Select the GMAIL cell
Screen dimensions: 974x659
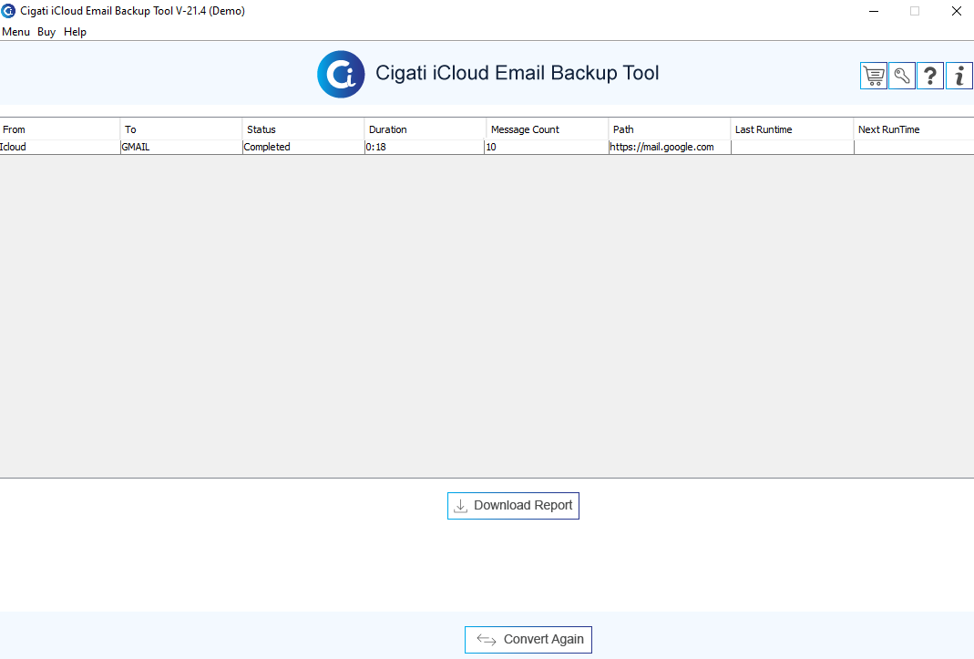click(x=180, y=147)
